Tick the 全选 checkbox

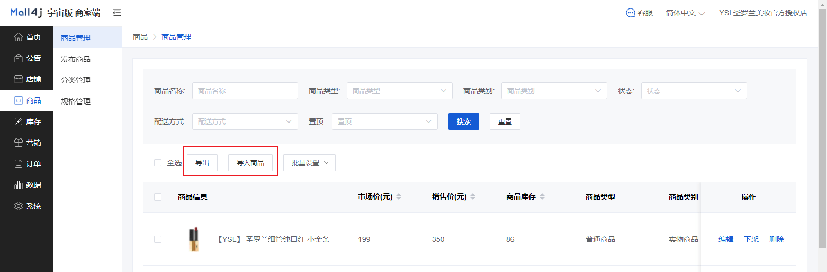tap(158, 163)
